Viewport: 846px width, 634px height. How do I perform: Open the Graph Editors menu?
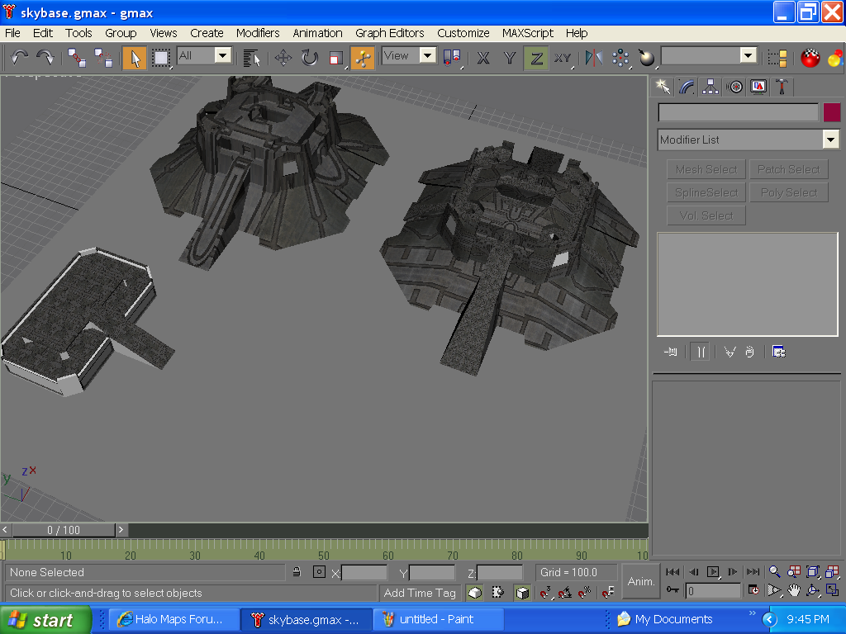(x=389, y=33)
